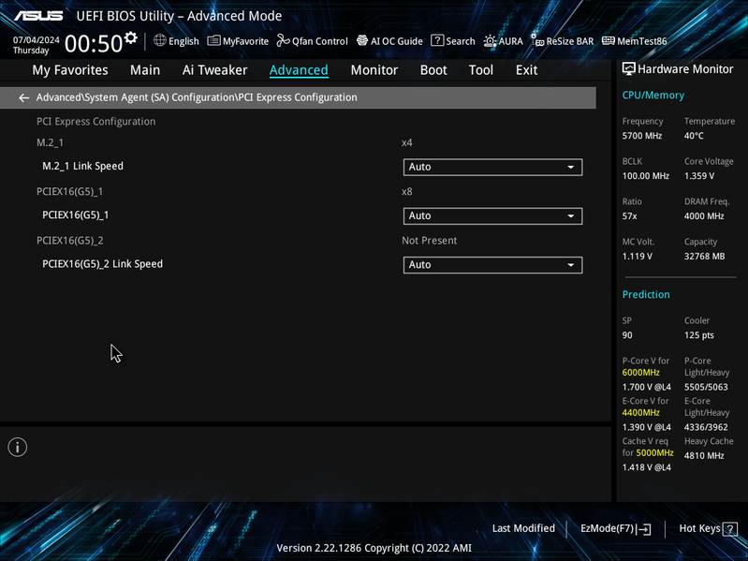The image size is (748, 561).
Task: Click the 6000MHz P-Core prediction value
Action: (x=640, y=373)
